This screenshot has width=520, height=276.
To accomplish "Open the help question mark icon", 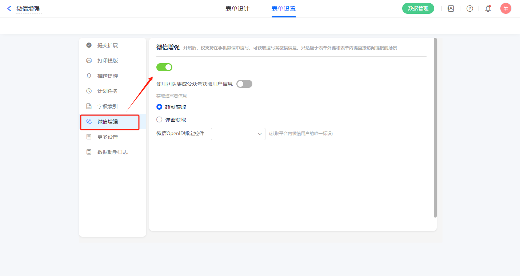I will (x=469, y=8).
